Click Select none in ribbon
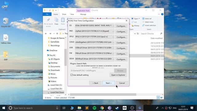The height and width of the screenshot is (111, 197). 148,22
